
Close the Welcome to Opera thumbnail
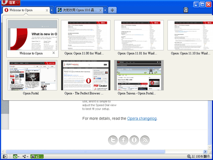(54, 53)
